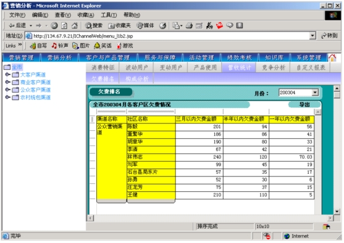Click the 转到 go button
The width and height of the screenshot is (344, 243).
point(329,36)
